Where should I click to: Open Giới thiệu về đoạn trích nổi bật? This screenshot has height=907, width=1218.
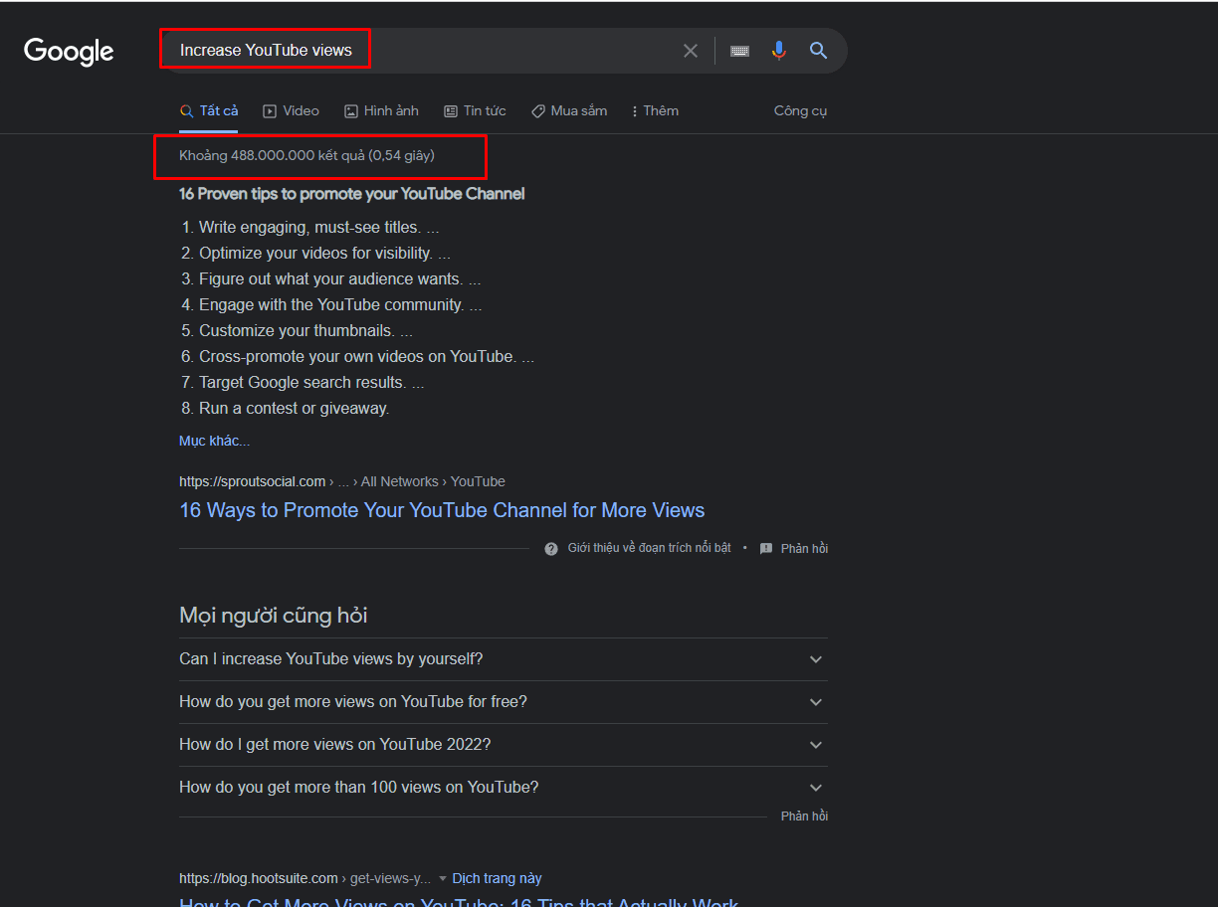649,548
